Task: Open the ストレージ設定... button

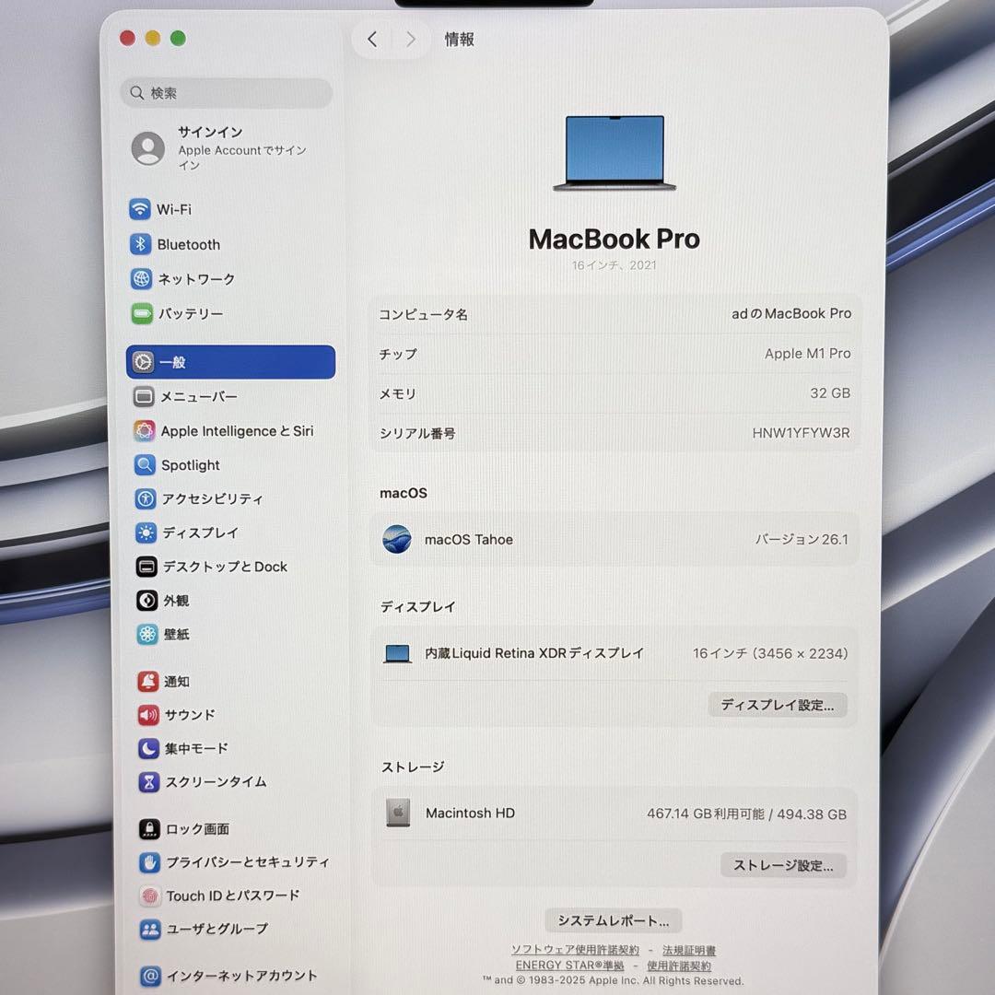Action: [x=783, y=865]
